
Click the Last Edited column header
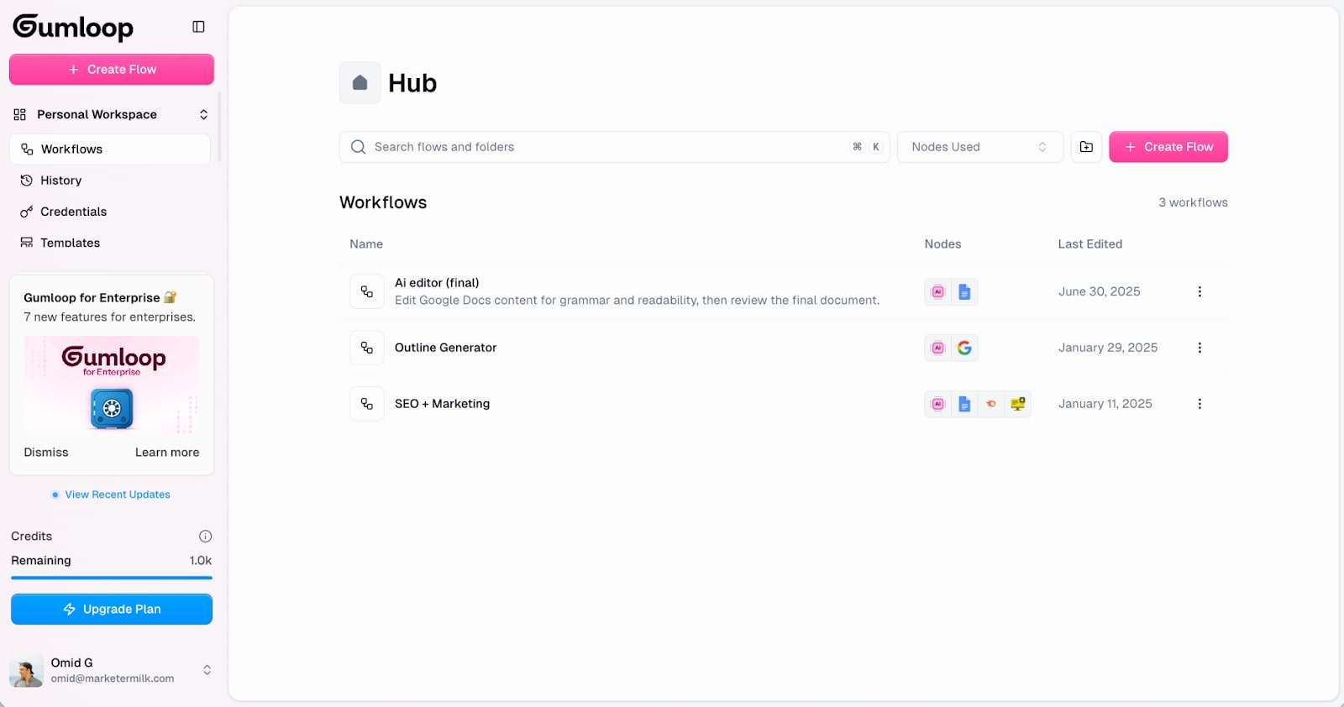pyautogui.click(x=1089, y=244)
